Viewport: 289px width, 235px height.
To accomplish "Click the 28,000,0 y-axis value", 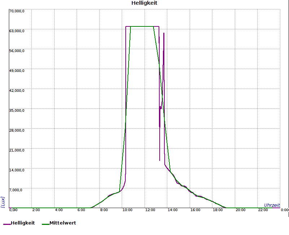I will click(17, 131).
